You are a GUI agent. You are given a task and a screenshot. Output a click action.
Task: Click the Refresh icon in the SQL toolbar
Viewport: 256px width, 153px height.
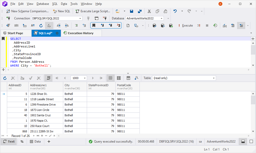coord(41,25)
